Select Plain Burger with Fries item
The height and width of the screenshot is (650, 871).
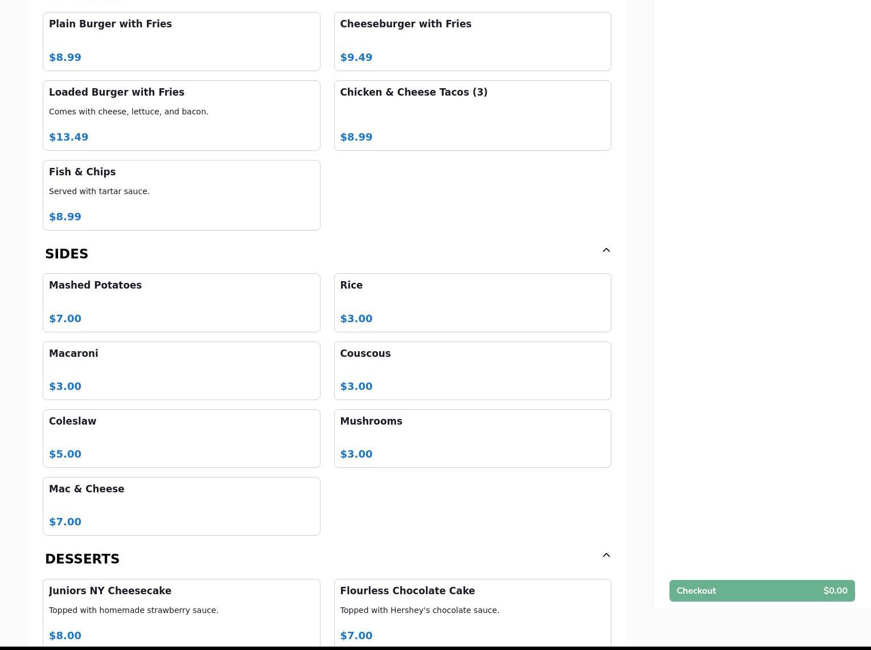[x=182, y=42]
